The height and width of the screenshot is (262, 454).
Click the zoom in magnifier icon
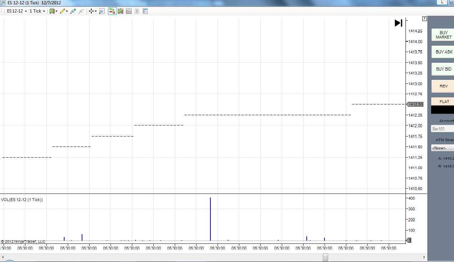pyautogui.click(x=73, y=11)
